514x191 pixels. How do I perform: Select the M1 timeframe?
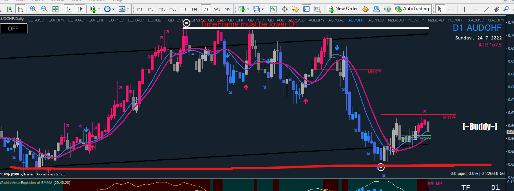140,9
